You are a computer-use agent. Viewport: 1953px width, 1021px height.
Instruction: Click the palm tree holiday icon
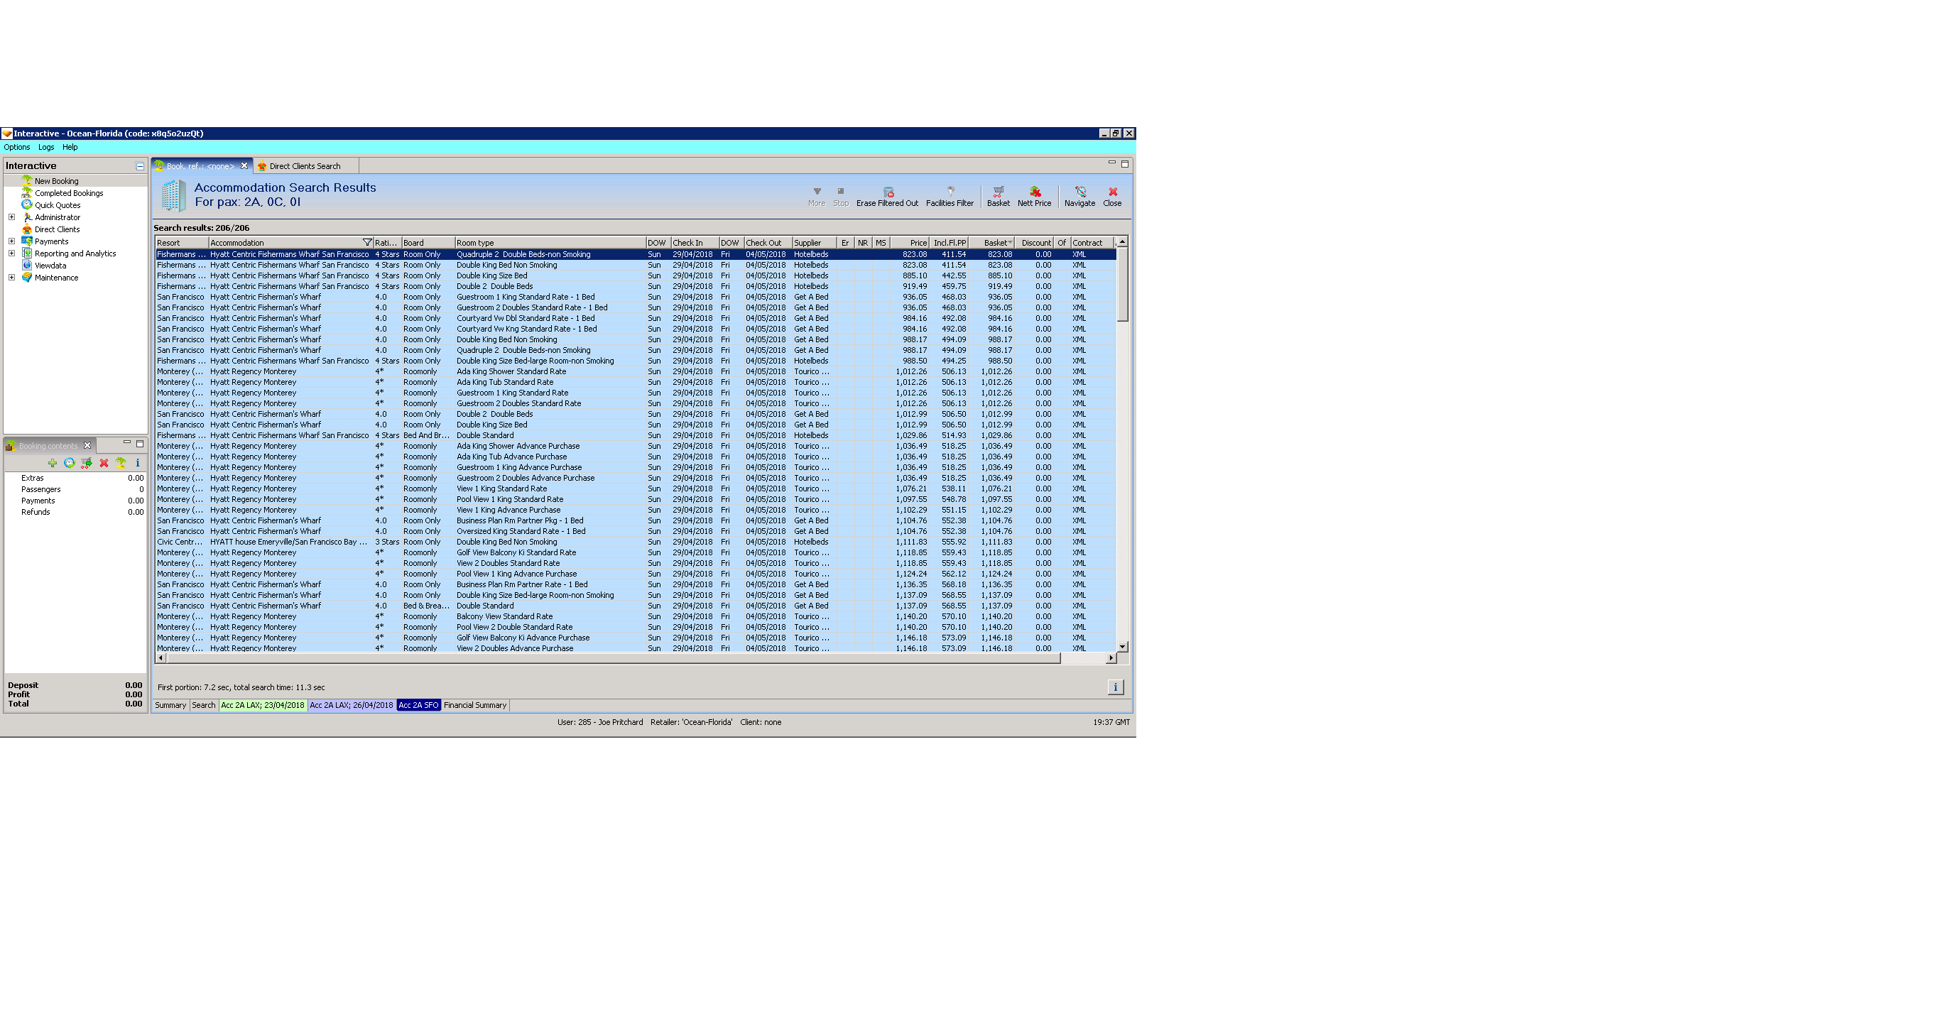click(121, 463)
